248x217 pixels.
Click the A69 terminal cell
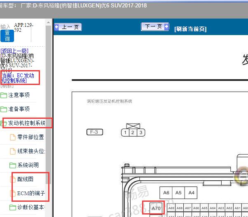[x=171, y=208]
